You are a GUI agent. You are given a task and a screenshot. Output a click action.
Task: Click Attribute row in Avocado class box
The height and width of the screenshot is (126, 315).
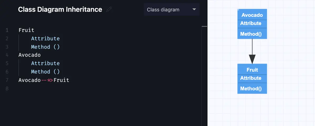(x=252, y=24)
